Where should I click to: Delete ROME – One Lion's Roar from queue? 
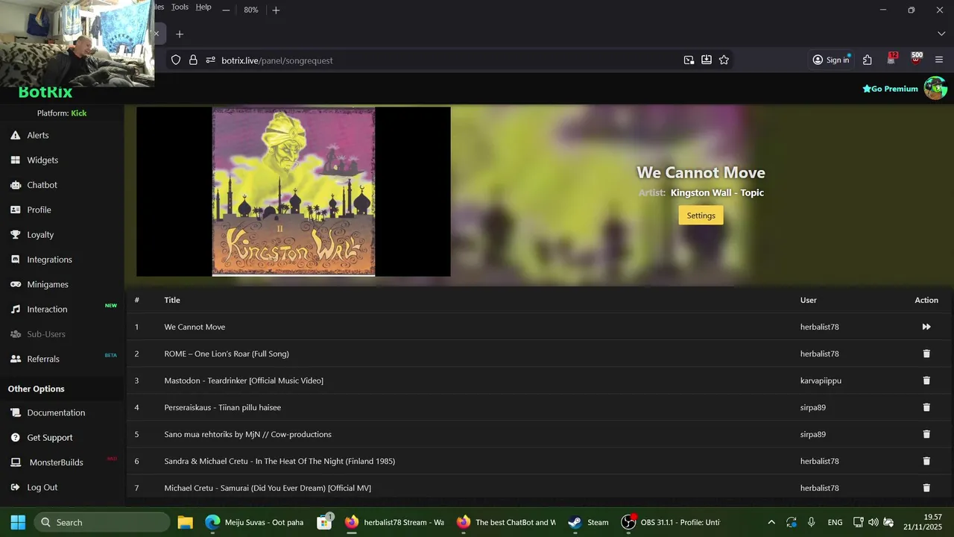(x=926, y=354)
